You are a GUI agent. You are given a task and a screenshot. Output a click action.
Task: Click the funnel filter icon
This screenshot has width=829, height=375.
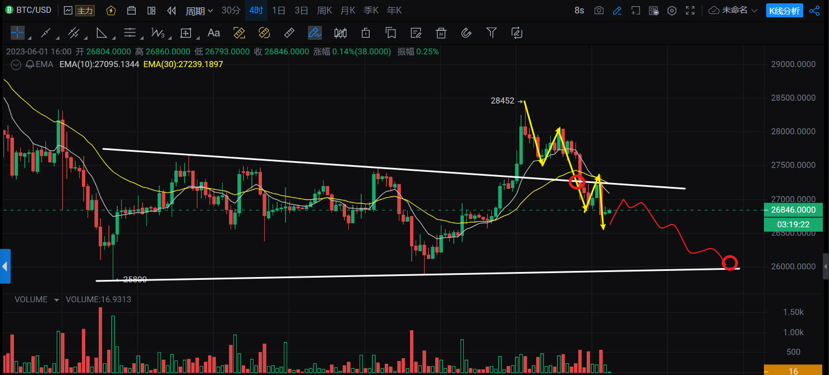pos(491,33)
